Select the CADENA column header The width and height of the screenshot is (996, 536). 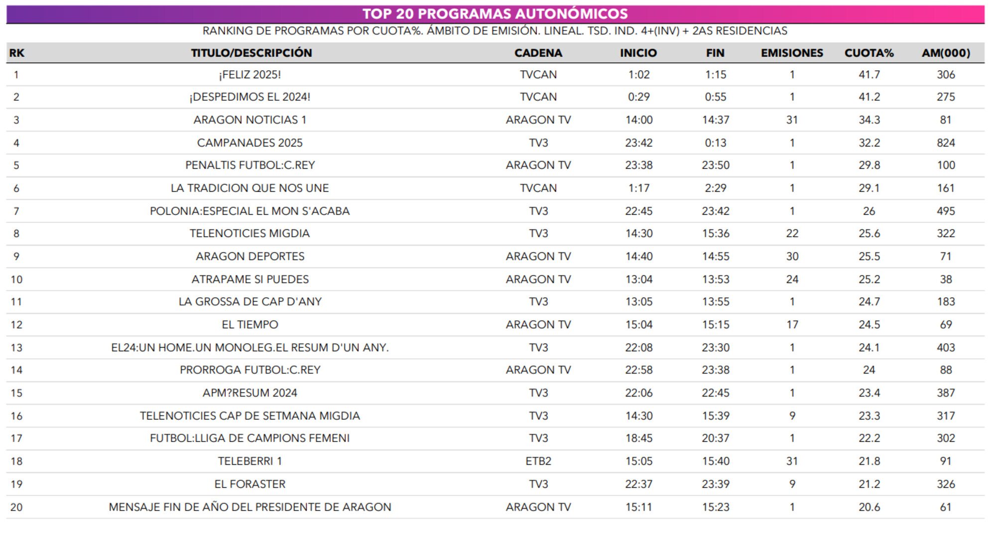click(x=538, y=53)
